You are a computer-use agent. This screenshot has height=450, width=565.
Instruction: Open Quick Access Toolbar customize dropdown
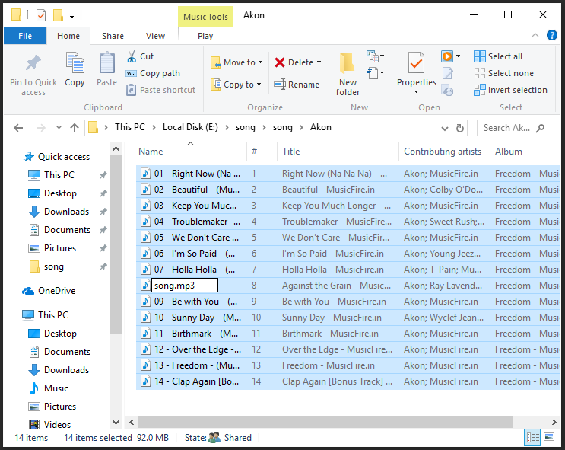(72, 15)
